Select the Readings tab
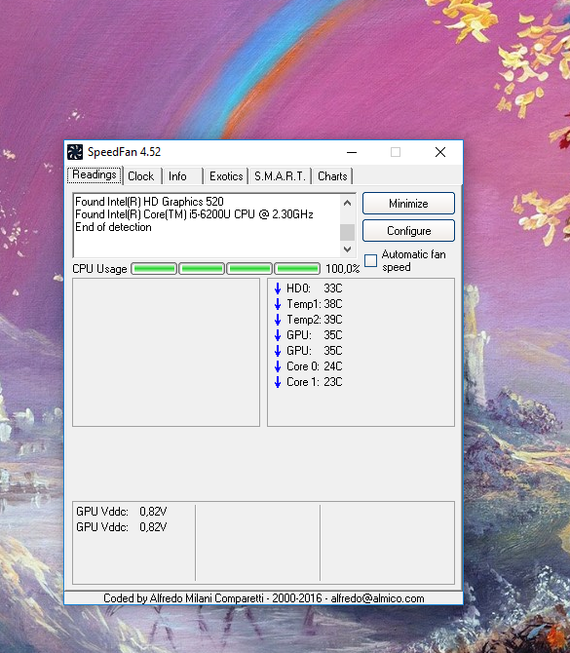 click(95, 174)
